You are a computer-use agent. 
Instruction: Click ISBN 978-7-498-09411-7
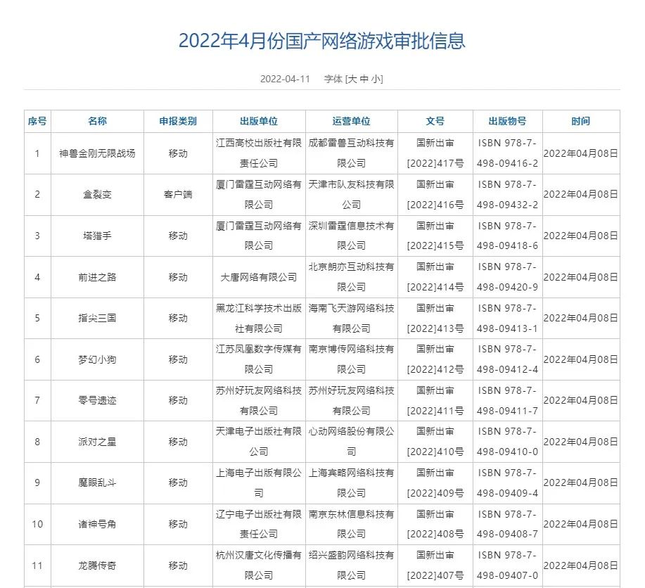tap(508, 400)
